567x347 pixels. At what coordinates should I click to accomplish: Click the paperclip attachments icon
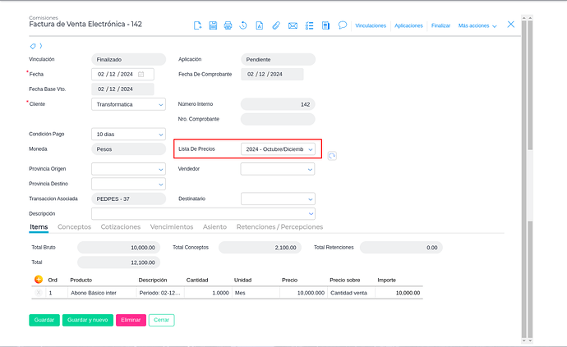point(276,25)
